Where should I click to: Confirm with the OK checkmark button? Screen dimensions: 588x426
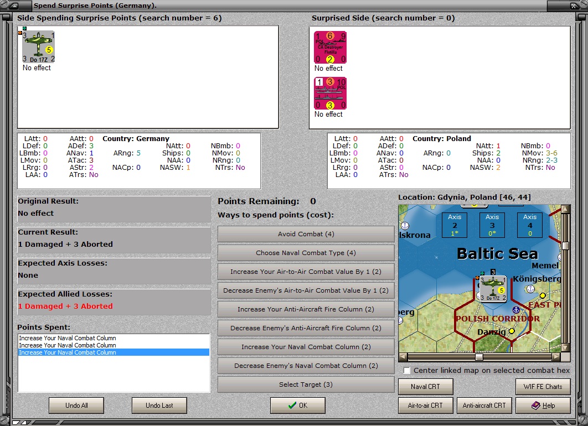[298, 406]
